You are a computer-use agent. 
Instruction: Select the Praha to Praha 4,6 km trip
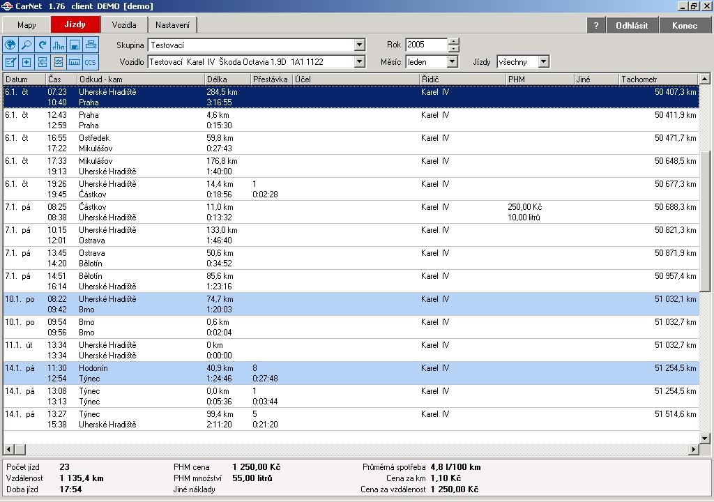tap(351, 120)
